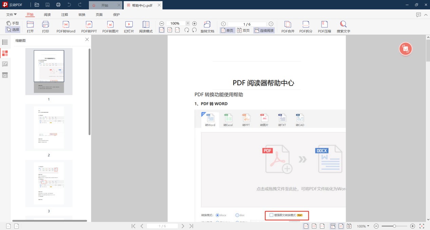Switch to the 页面 ribbon tab

point(99,15)
